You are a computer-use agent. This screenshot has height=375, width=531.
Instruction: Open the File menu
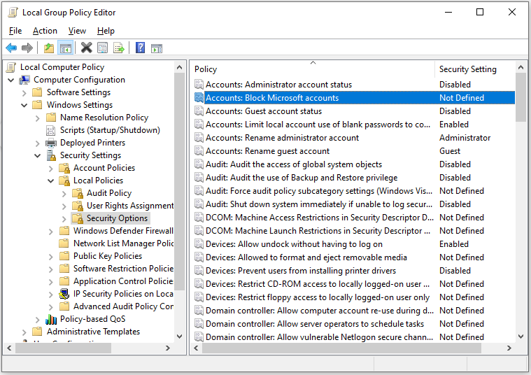[15, 31]
